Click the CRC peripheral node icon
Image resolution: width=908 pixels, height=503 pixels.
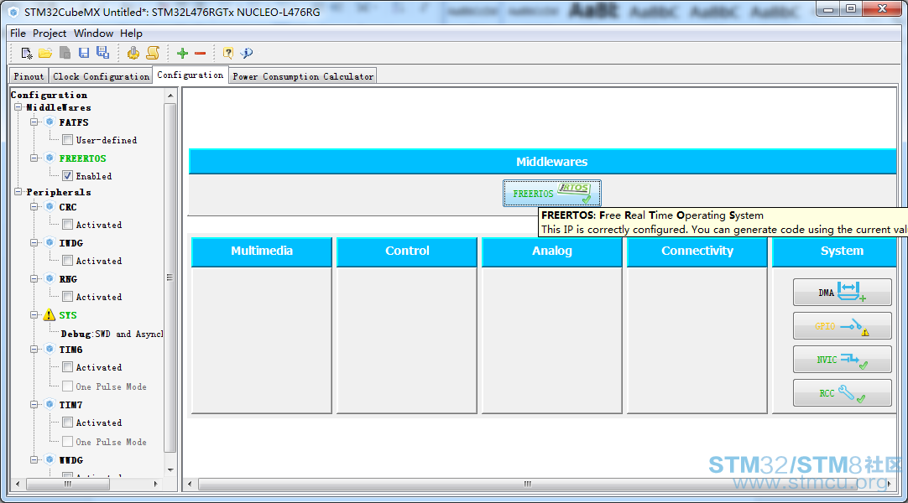coord(50,206)
